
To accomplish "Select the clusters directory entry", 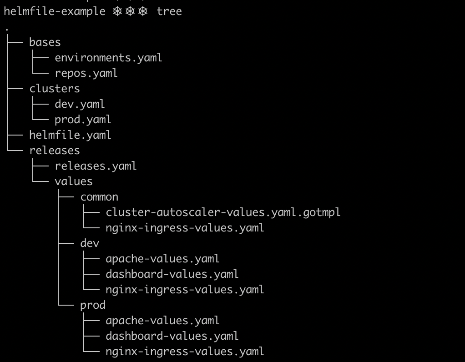I will click(x=55, y=88).
